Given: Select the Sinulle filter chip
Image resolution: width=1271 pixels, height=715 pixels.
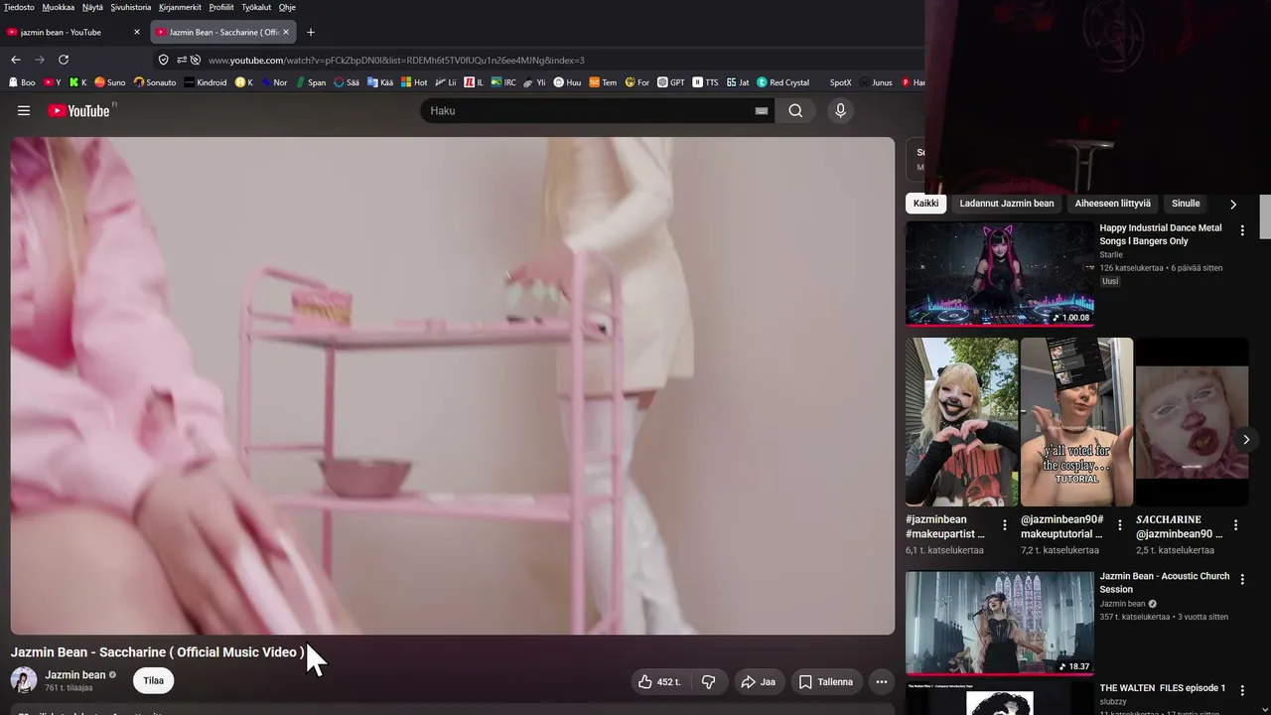Looking at the screenshot, I should (x=1186, y=204).
